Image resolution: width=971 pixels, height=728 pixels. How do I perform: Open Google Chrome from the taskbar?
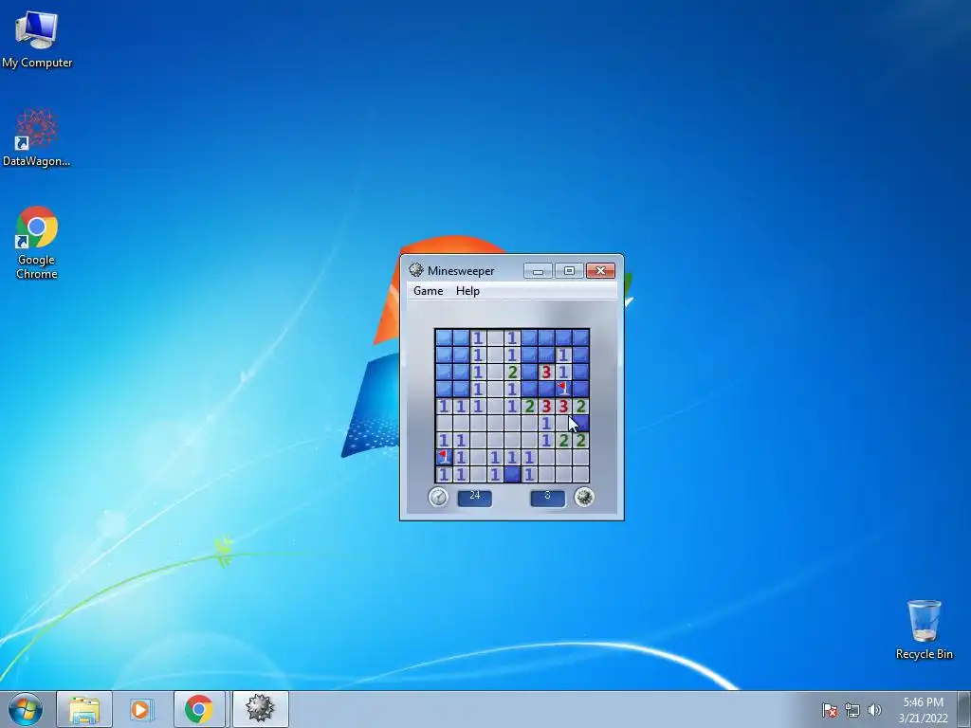pos(199,709)
